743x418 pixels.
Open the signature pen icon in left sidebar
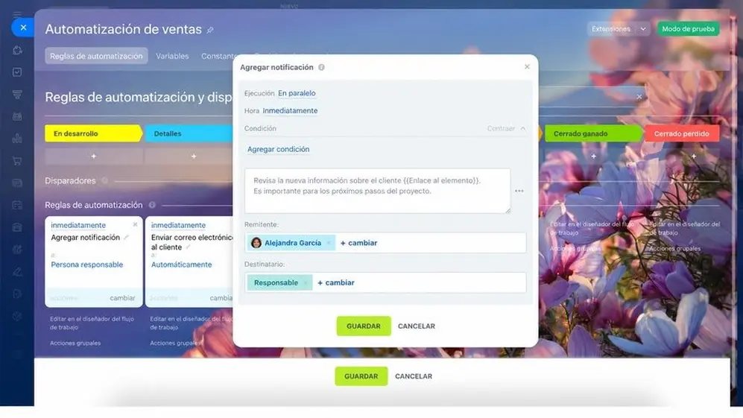pyautogui.click(x=17, y=271)
